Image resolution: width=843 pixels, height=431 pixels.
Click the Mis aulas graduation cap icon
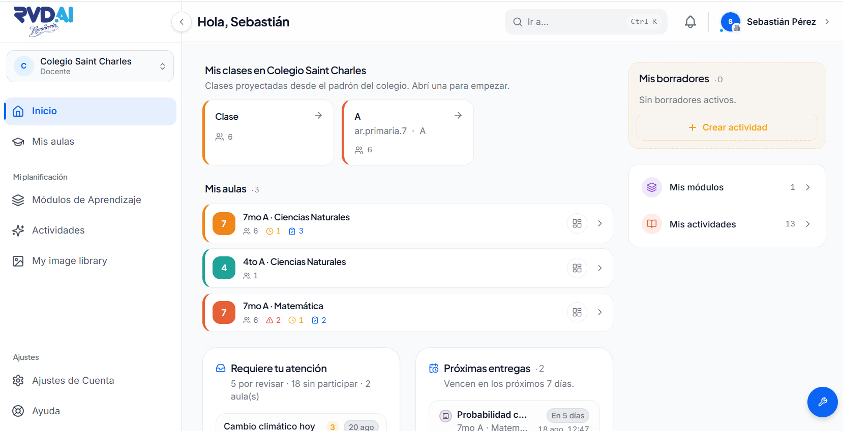click(x=18, y=142)
